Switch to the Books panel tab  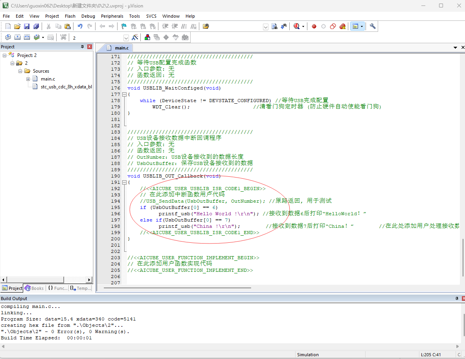pos(35,288)
